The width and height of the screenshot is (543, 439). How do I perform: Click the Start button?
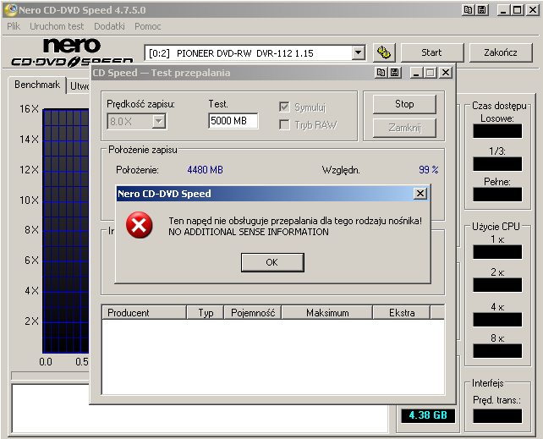[432, 52]
